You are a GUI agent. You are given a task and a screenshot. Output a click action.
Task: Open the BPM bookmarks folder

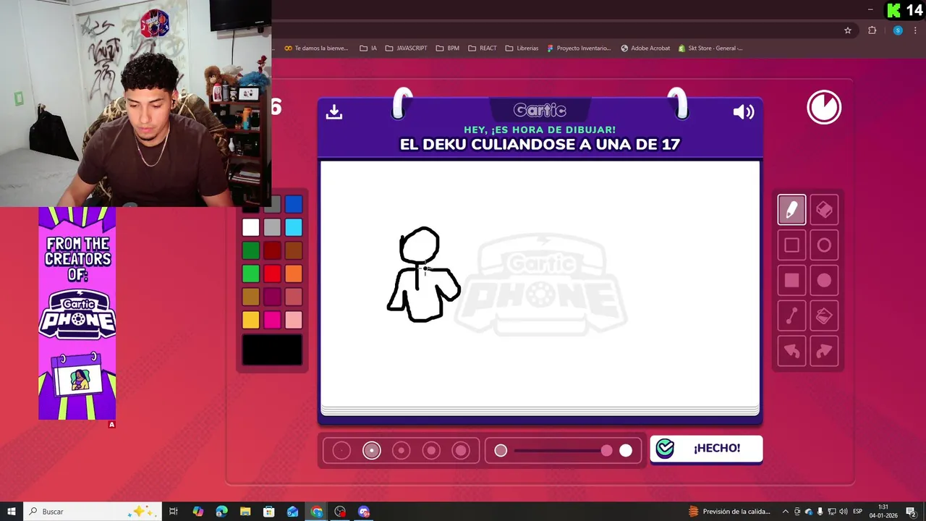point(447,48)
